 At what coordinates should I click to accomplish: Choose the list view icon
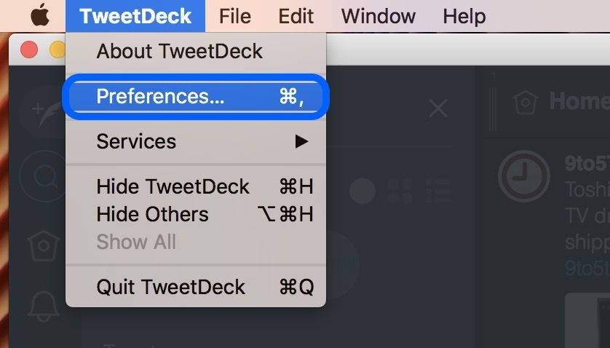coord(438,191)
